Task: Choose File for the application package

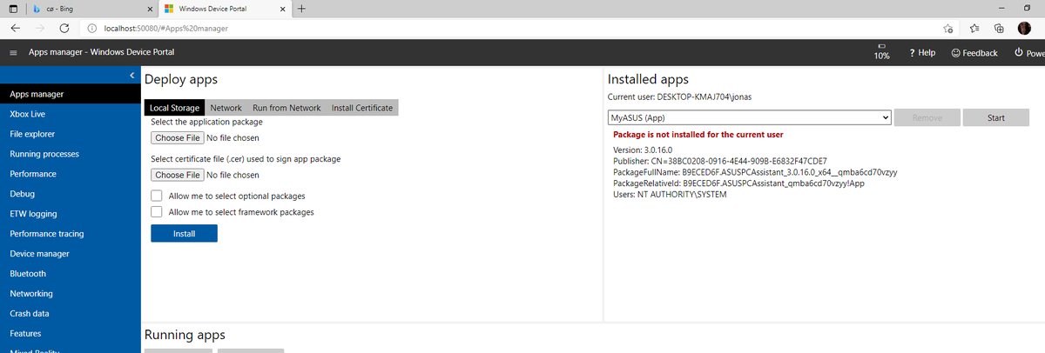Action: 178,137
